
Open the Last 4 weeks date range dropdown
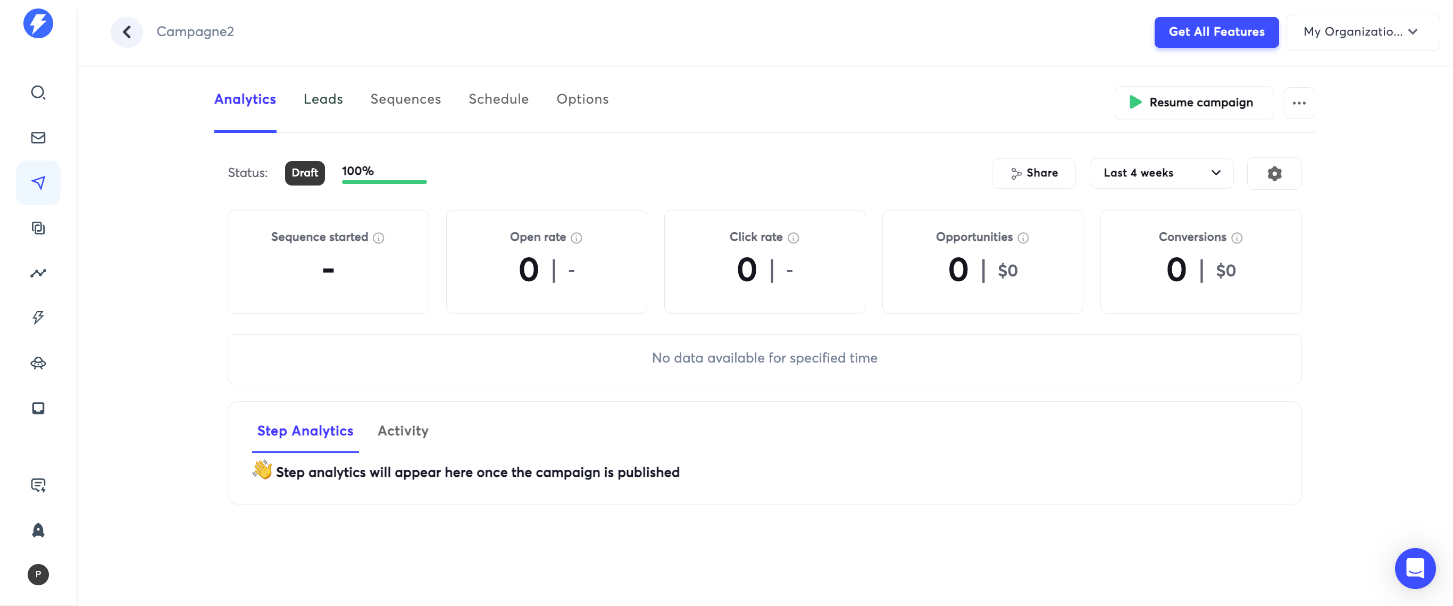[1162, 174]
